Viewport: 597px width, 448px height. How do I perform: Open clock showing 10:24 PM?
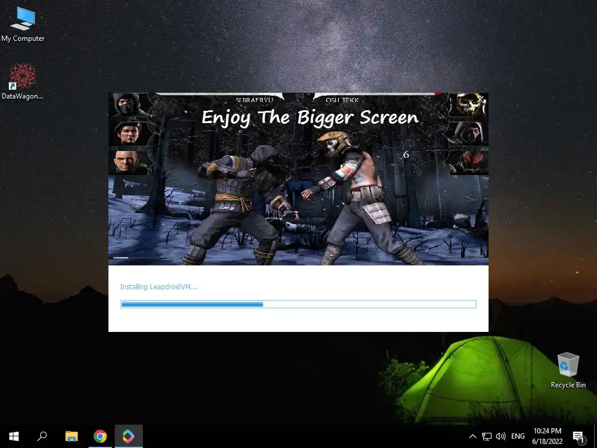click(547, 436)
